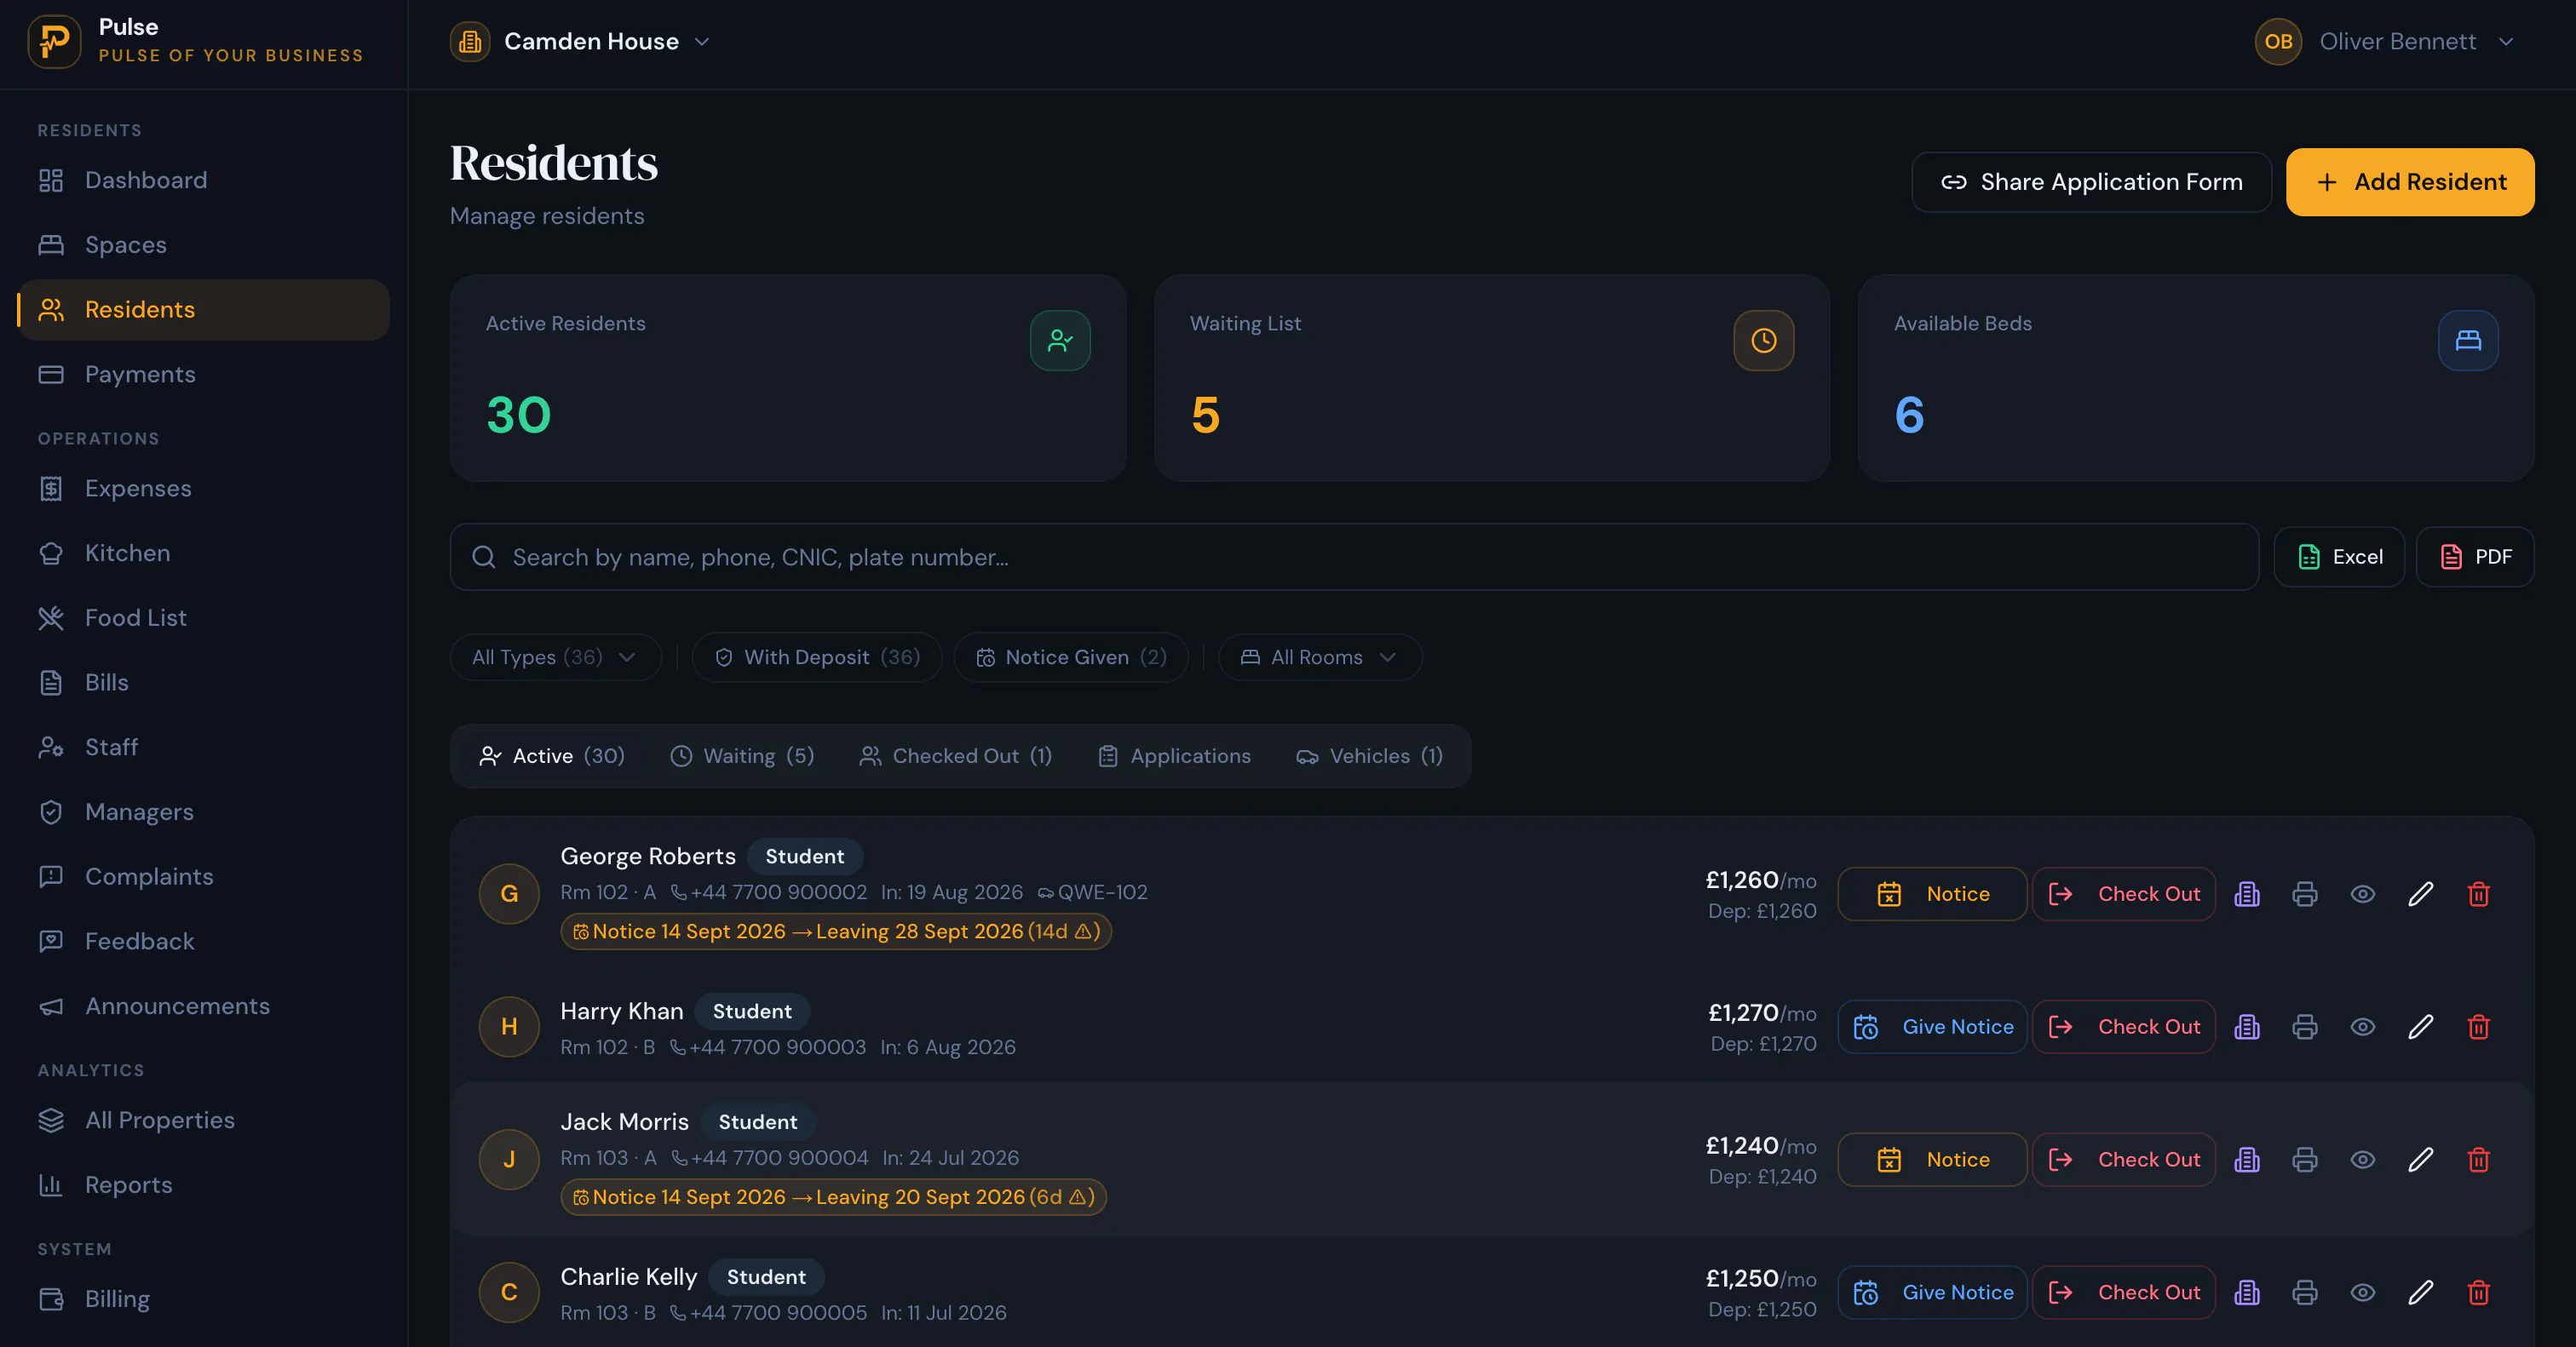Export residents to PDF

coord(2474,557)
